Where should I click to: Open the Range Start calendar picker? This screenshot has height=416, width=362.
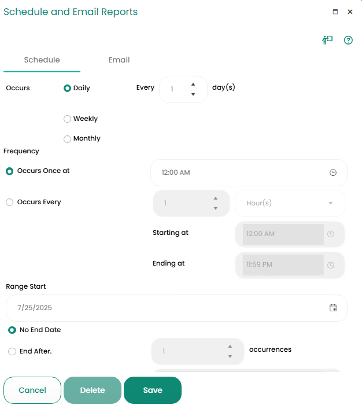click(333, 308)
